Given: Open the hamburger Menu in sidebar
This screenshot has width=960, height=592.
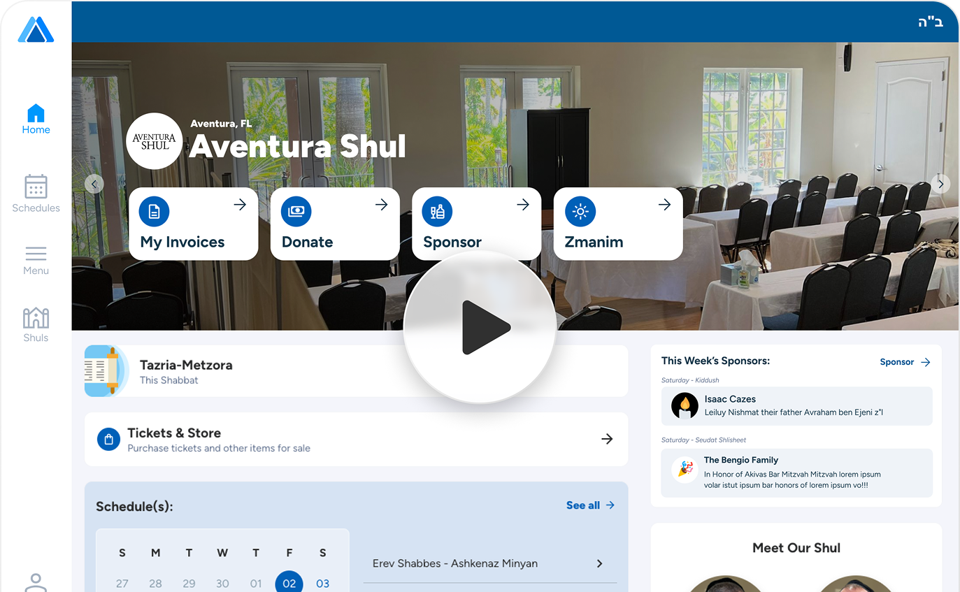Looking at the screenshot, I should 36,261.
